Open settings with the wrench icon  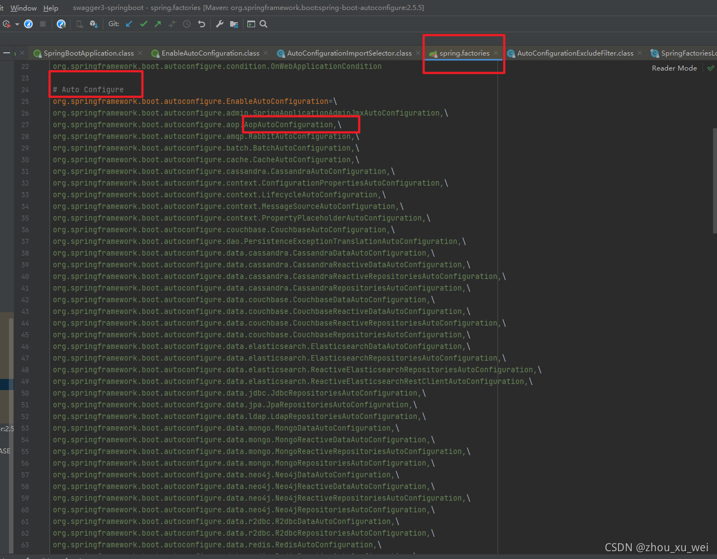(x=220, y=24)
